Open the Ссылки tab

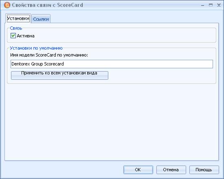click(41, 19)
